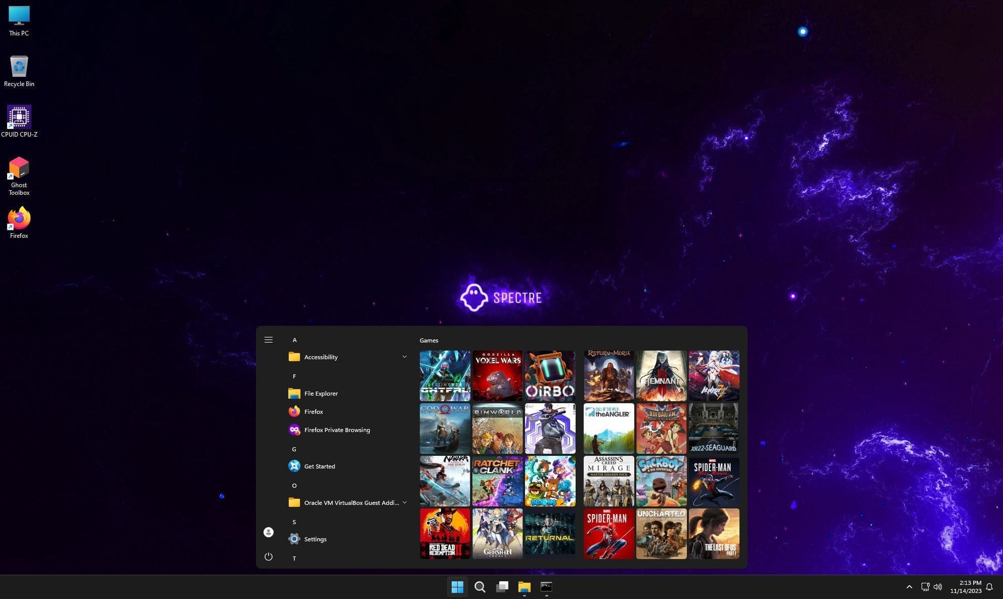Open the Genshin Impact tile
This screenshot has height=599, width=1003.
click(x=498, y=534)
